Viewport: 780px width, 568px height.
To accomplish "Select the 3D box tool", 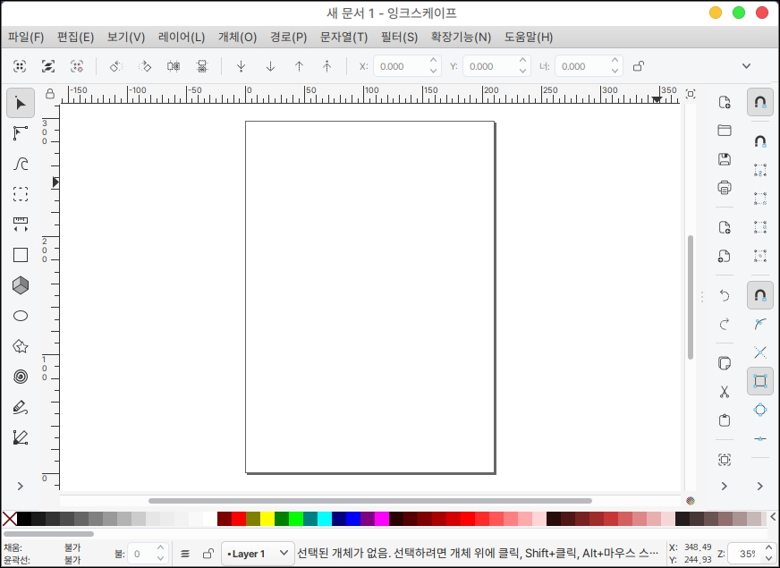I will [x=21, y=285].
